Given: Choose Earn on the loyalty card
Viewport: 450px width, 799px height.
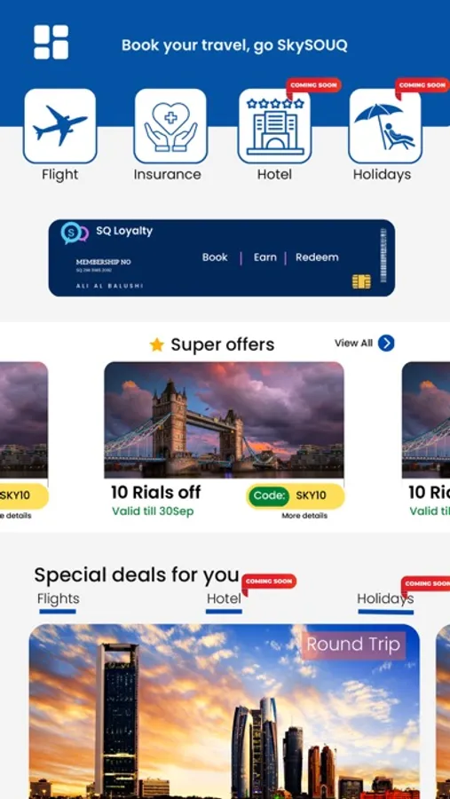Looking at the screenshot, I should pyautogui.click(x=265, y=257).
